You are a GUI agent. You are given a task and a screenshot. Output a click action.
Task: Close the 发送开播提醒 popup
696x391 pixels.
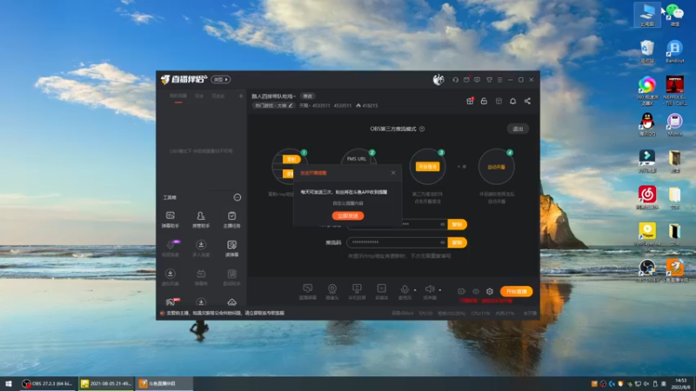pos(393,173)
